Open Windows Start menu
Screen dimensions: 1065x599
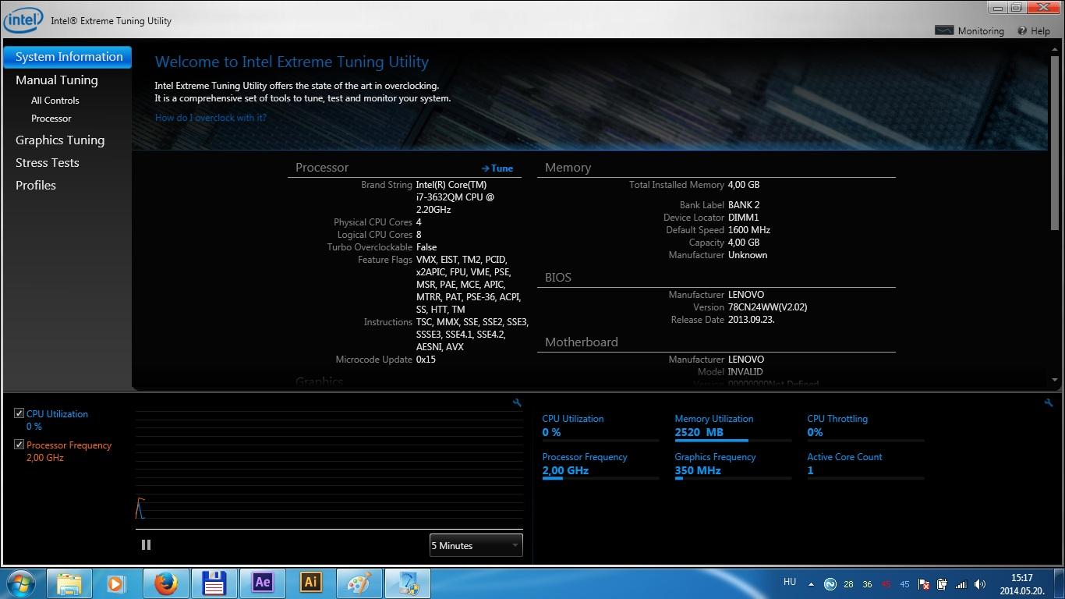pyautogui.click(x=20, y=583)
